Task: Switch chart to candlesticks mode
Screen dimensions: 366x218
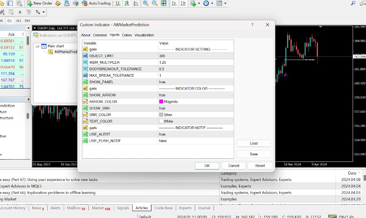Action: (127, 3)
